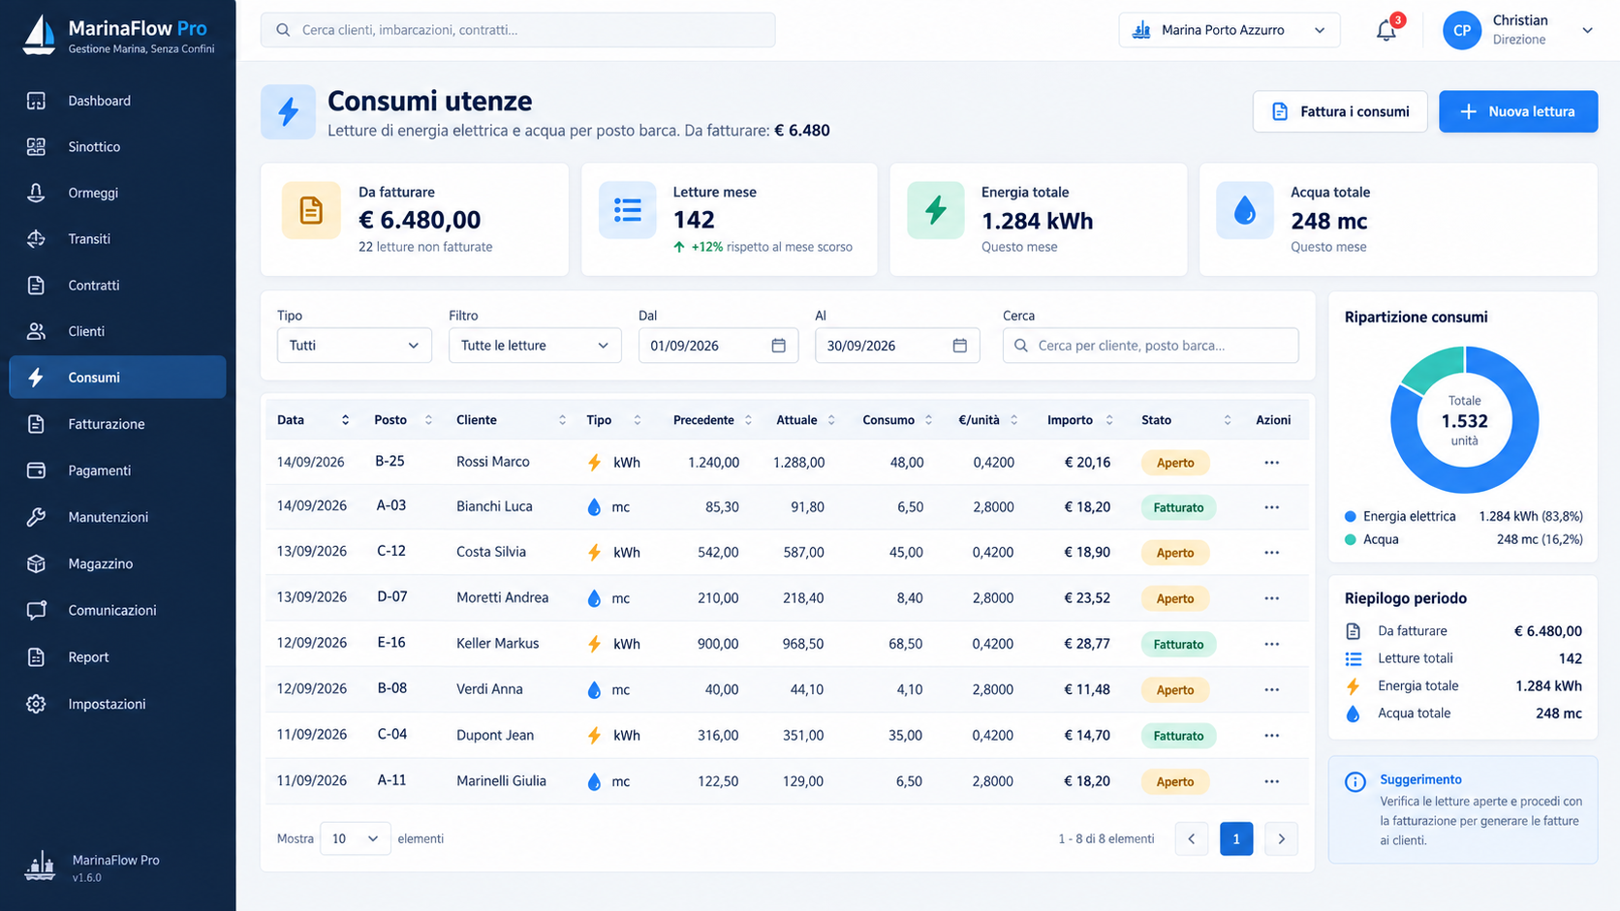Focus the Cerca per cliente search field
1620x911 pixels.
(1150, 346)
